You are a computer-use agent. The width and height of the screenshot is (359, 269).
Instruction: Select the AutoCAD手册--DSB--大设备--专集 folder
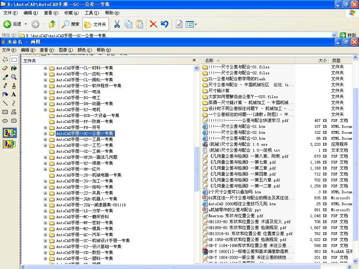(88, 116)
